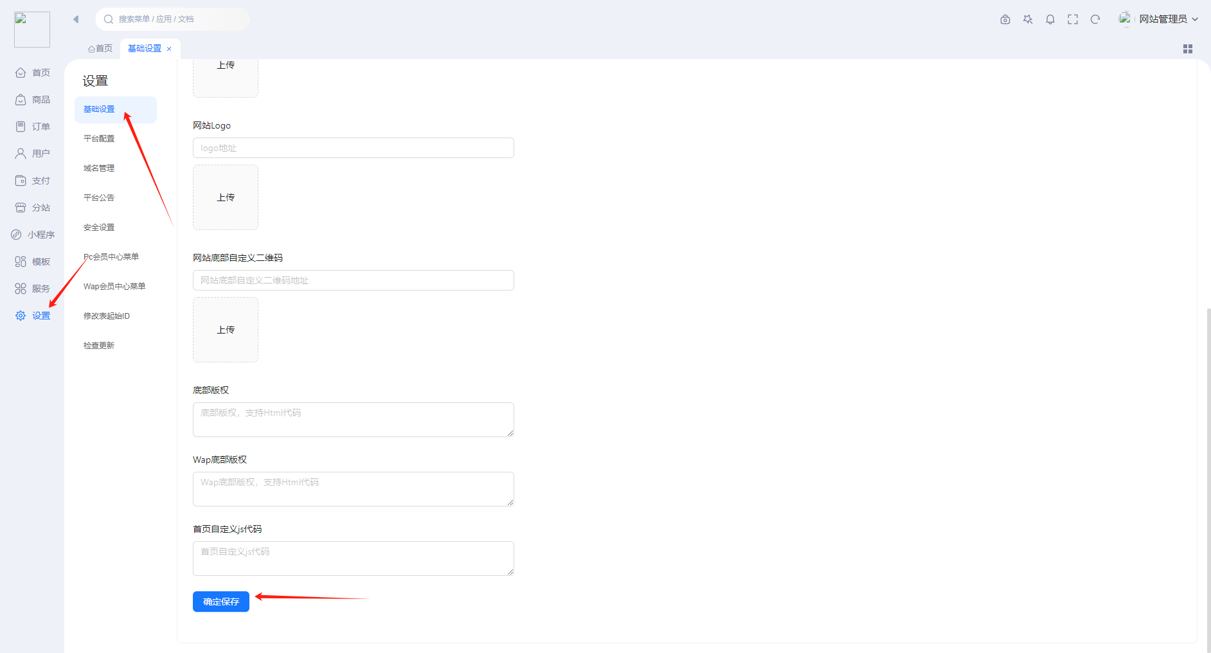Close the 基础设置 tab

[169, 49]
